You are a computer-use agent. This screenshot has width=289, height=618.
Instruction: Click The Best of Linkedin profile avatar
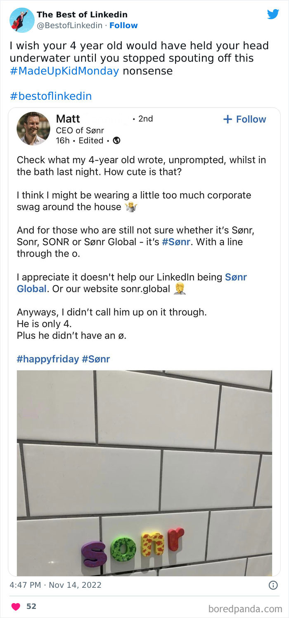[x=21, y=19]
